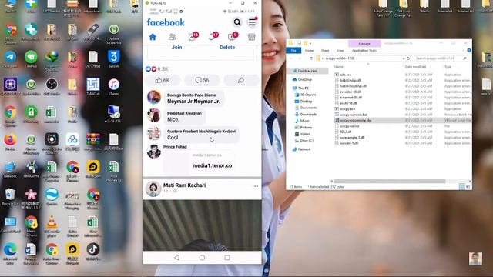Select Downloads in Explorer navigation pane
The height and width of the screenshot is (277, 493).
coord(308,115)
